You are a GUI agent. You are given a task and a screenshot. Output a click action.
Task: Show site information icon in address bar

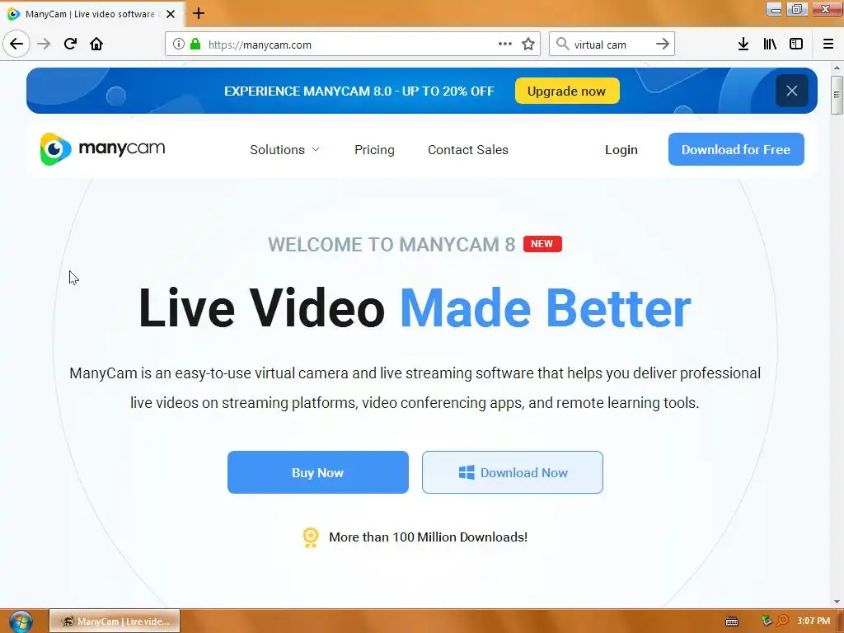point(179,45)
